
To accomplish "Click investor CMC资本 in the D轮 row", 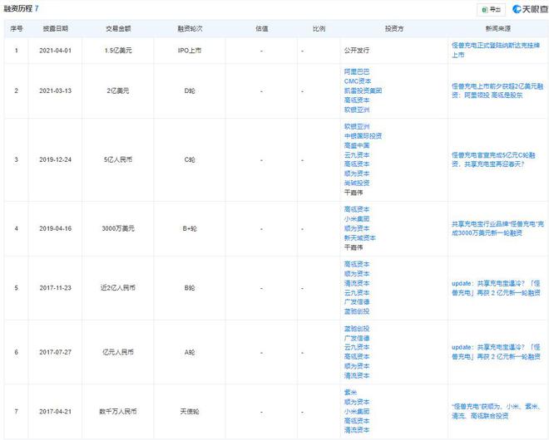I will click(x=358, y=81).
